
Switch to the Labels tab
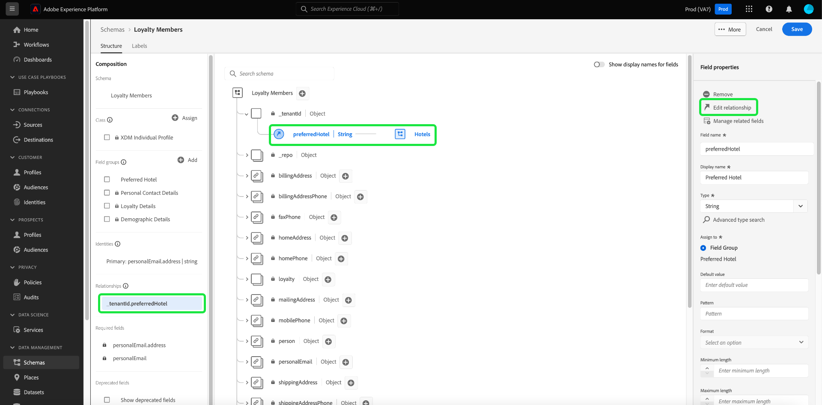point(139,46)
